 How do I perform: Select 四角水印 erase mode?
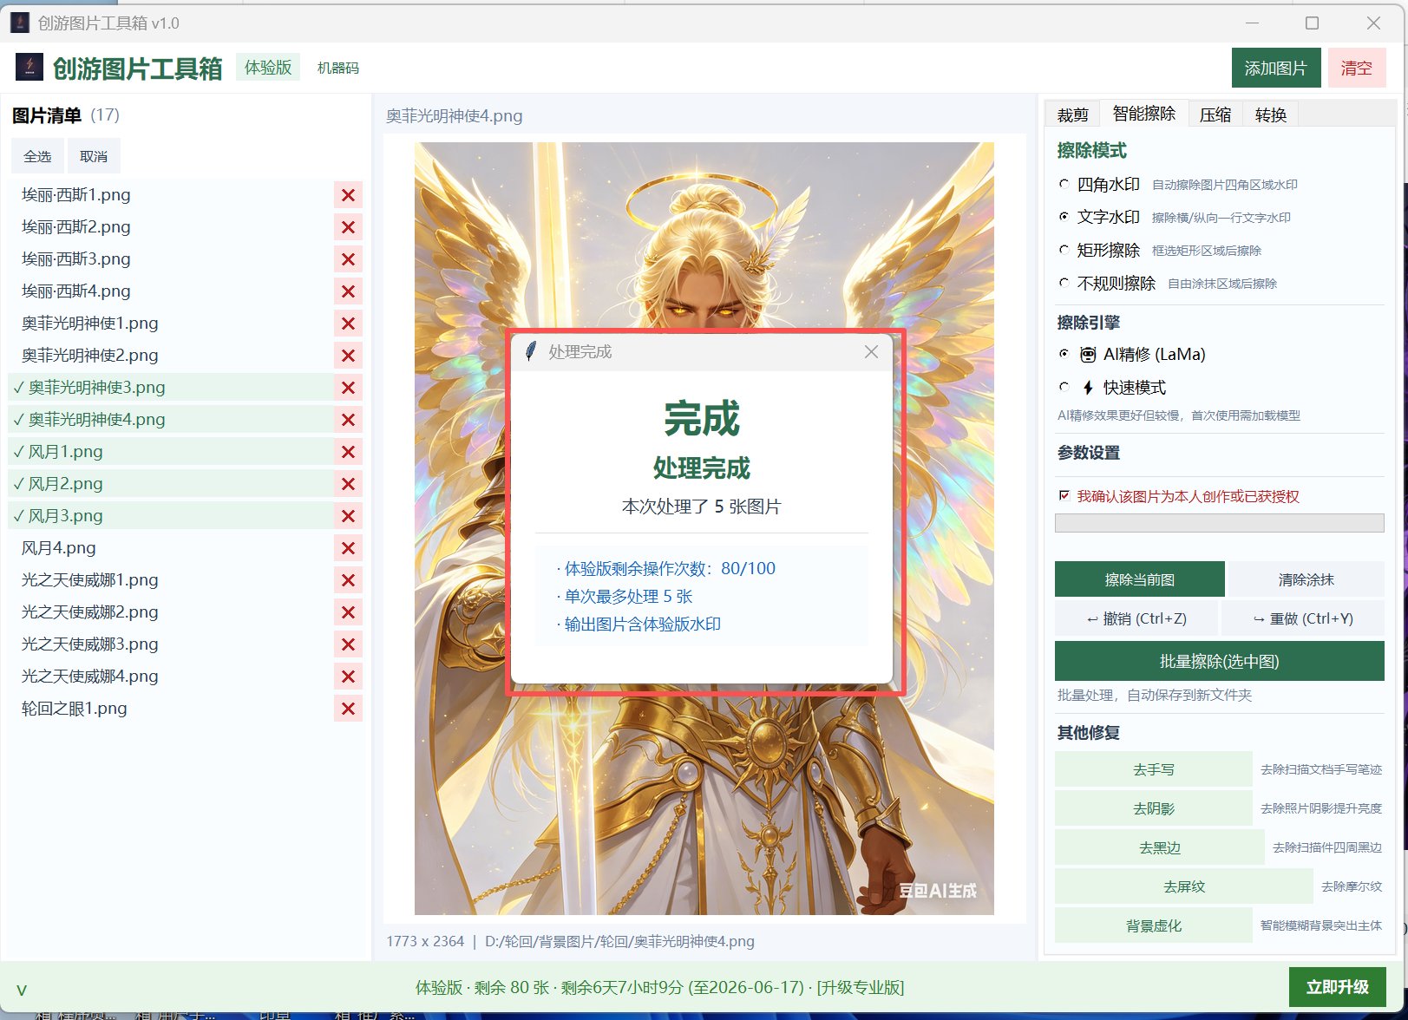tap(1064, 184)
